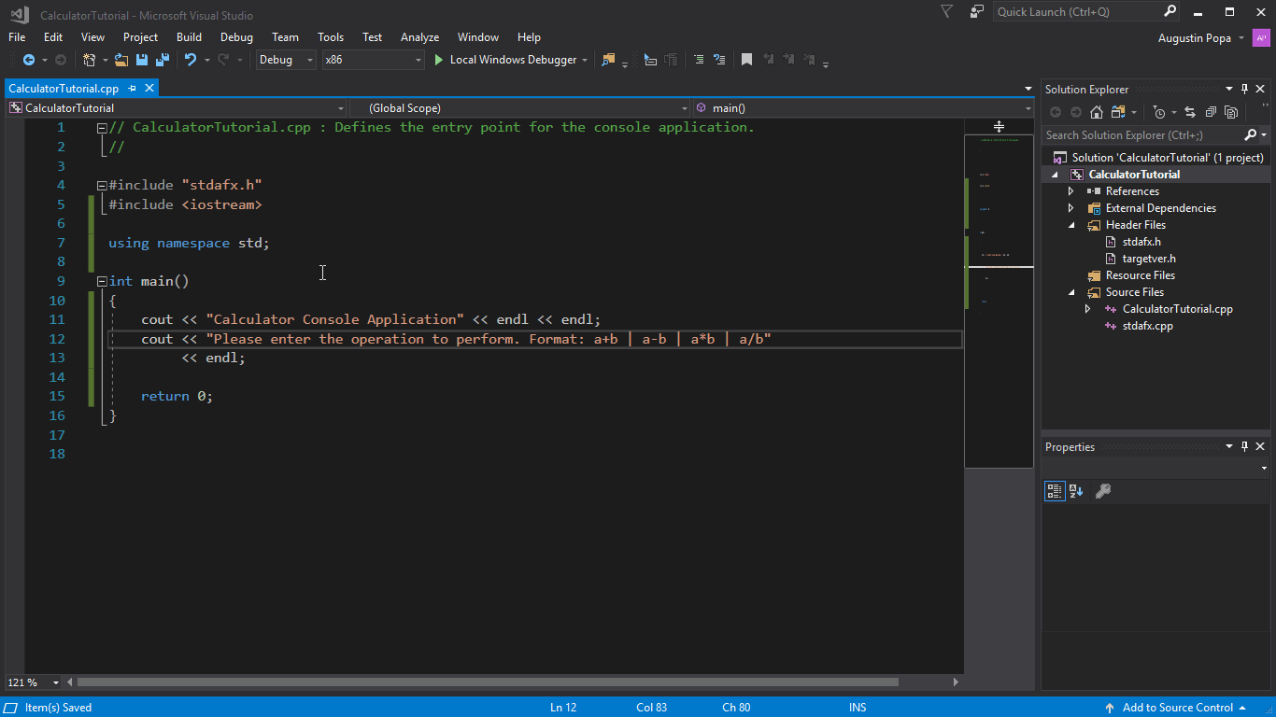Click the Home icon in Solution Explorer
Screen dimensions: 1276x717
coord(1097,112)
